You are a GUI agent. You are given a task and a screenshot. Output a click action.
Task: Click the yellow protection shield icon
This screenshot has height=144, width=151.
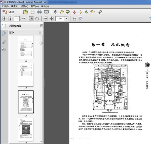click(92, 12)
